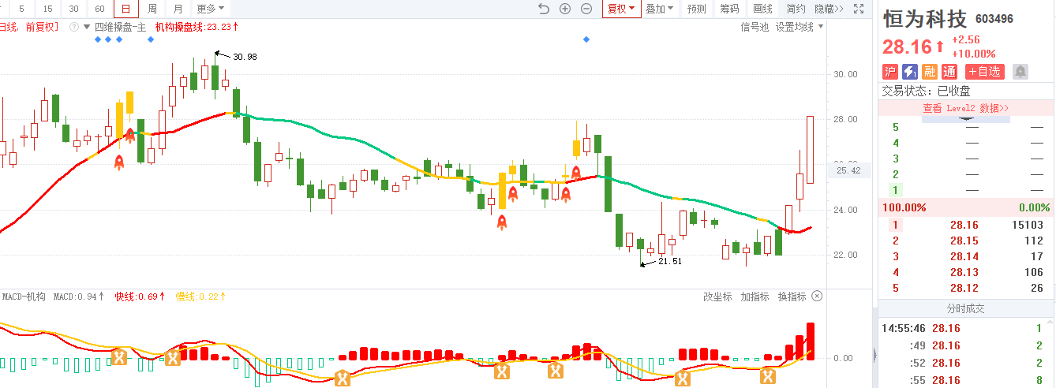Click bid level 2 price 28.15
Screen dimensions: 1056x388
(964, 241)
